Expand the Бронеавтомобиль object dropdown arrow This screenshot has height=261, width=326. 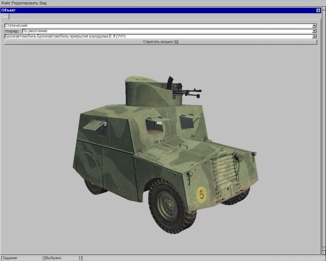[x=314, y=36]
